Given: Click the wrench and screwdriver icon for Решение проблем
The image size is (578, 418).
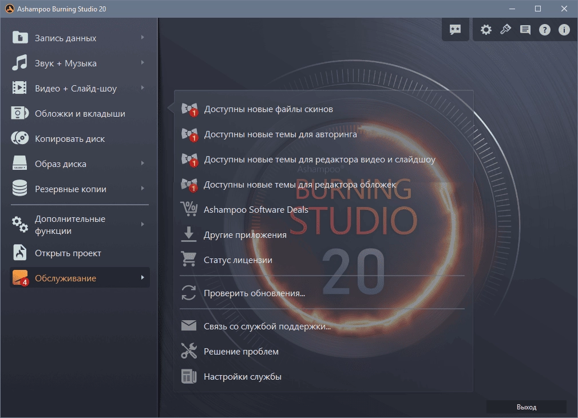Looking at the screenshot, I should coord(189,351).
